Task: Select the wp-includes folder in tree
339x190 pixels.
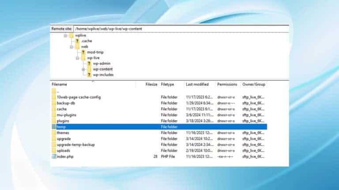Action: [103, 75]
